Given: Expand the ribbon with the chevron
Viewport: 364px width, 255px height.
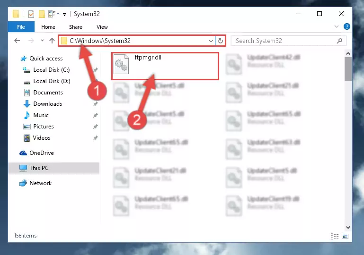Looking at the screenshot, I should tap(337, 26).
